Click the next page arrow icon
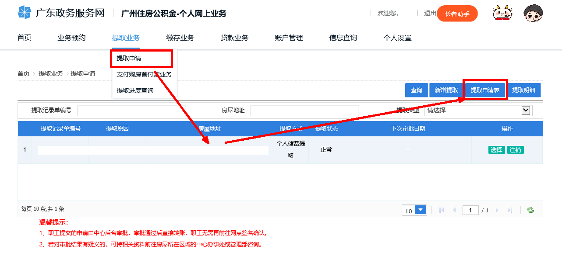 (497, 210)
